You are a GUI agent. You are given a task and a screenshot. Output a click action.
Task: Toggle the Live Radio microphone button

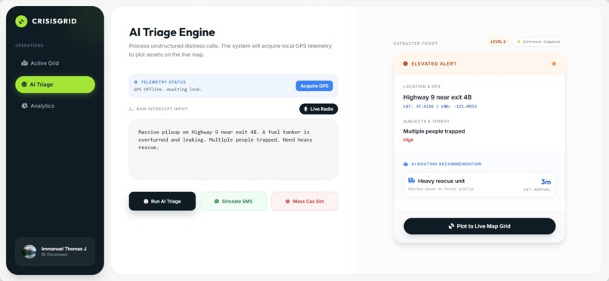pos(319,109)
